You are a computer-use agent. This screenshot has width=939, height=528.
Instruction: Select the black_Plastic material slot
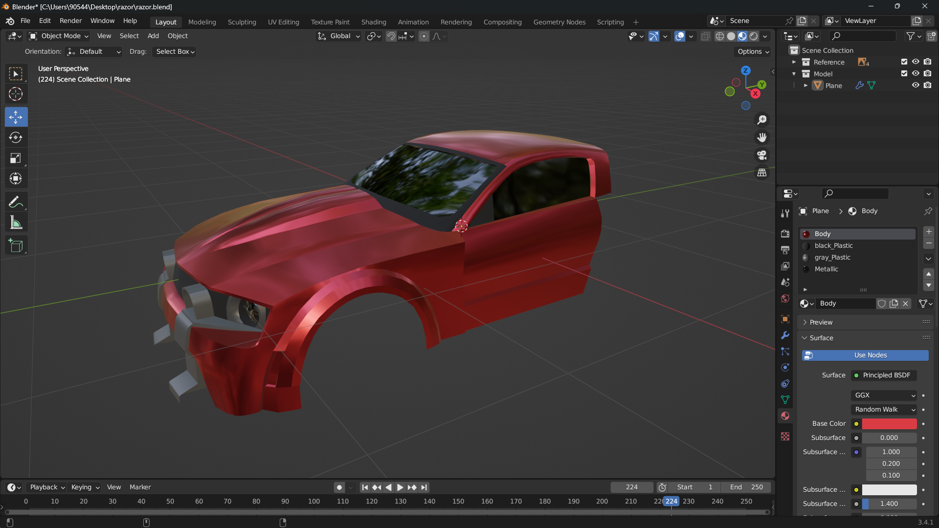833,245
